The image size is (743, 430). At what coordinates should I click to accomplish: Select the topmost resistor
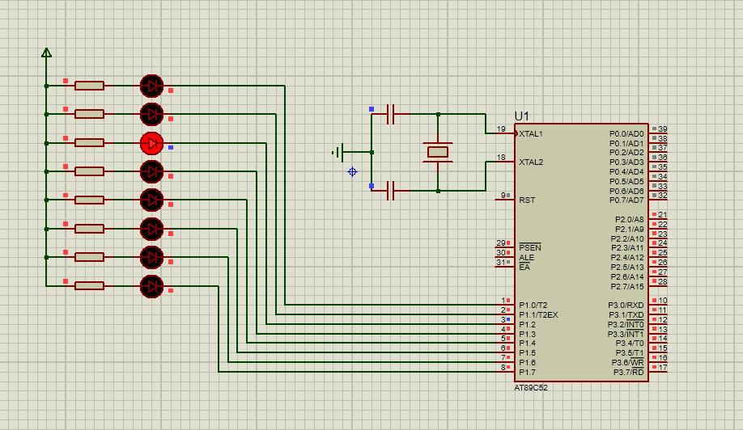89,85
